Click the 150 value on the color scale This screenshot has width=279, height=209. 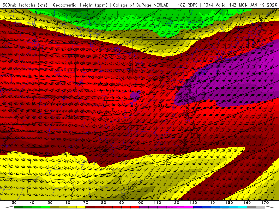pyautogui.click(x=229, y=203)
